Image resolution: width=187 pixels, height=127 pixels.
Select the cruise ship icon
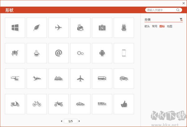click(x=58, y=78)
